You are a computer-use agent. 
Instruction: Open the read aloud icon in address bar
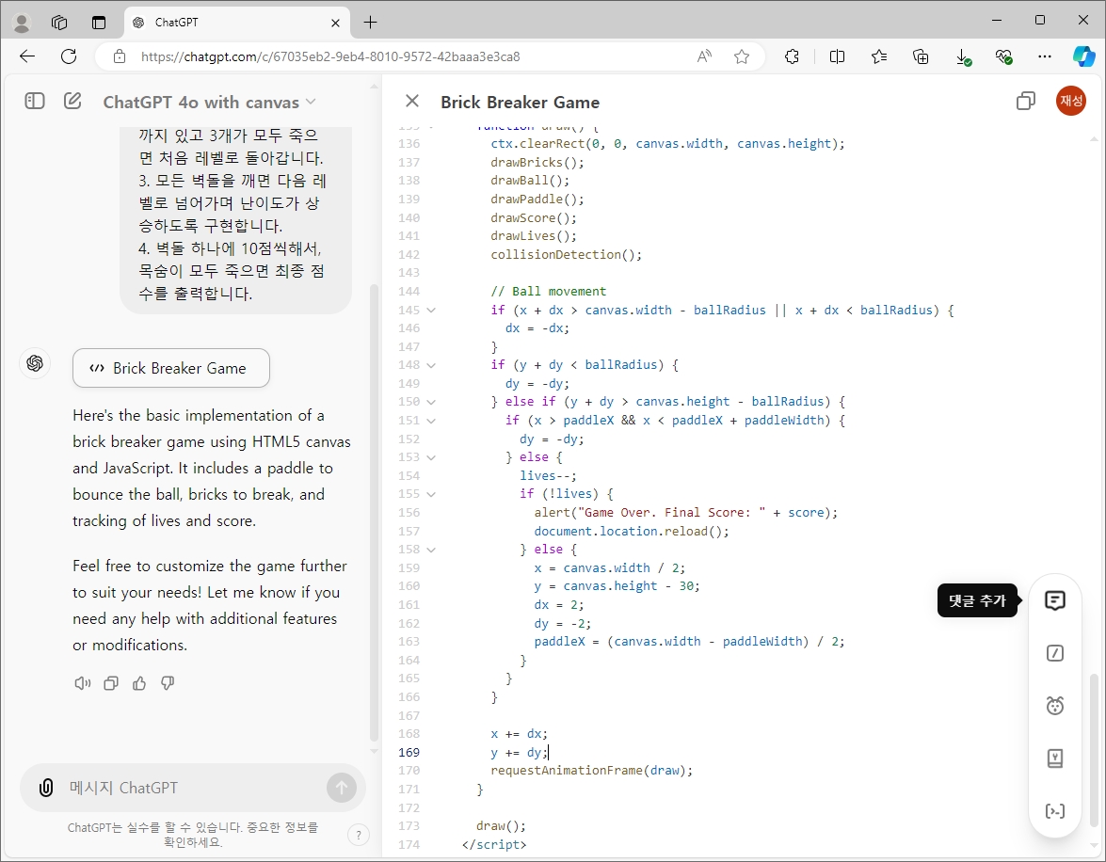(x=704, y=56)
